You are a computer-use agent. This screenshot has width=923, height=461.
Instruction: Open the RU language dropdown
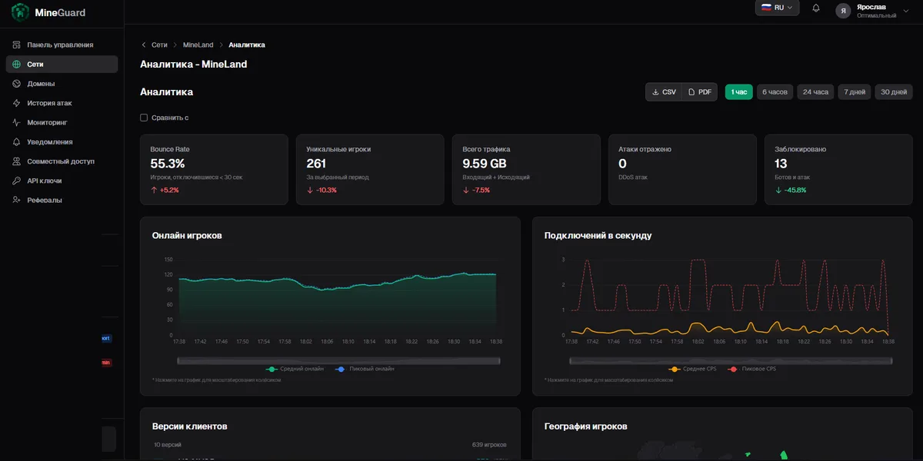777,8
